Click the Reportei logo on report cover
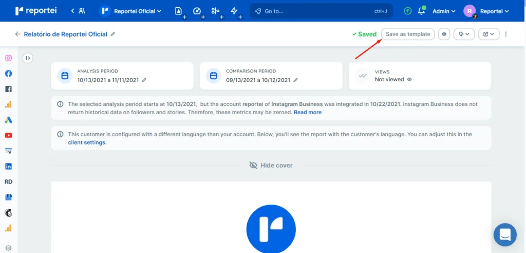This screenshot has height=253, width=526. 271,229
